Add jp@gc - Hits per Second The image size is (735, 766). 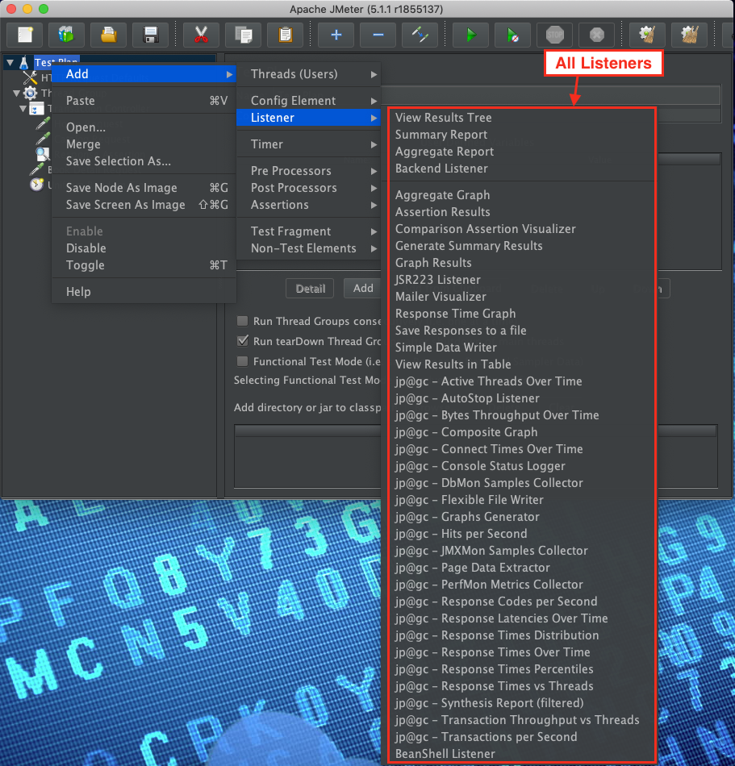(521, 534)
